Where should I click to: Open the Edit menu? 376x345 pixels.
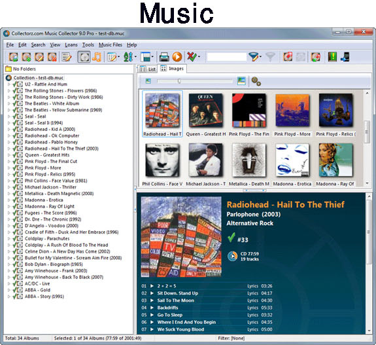[x=22, y=45]
